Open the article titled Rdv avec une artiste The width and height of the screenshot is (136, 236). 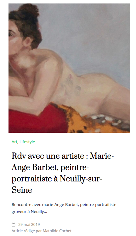coord(63,173)
